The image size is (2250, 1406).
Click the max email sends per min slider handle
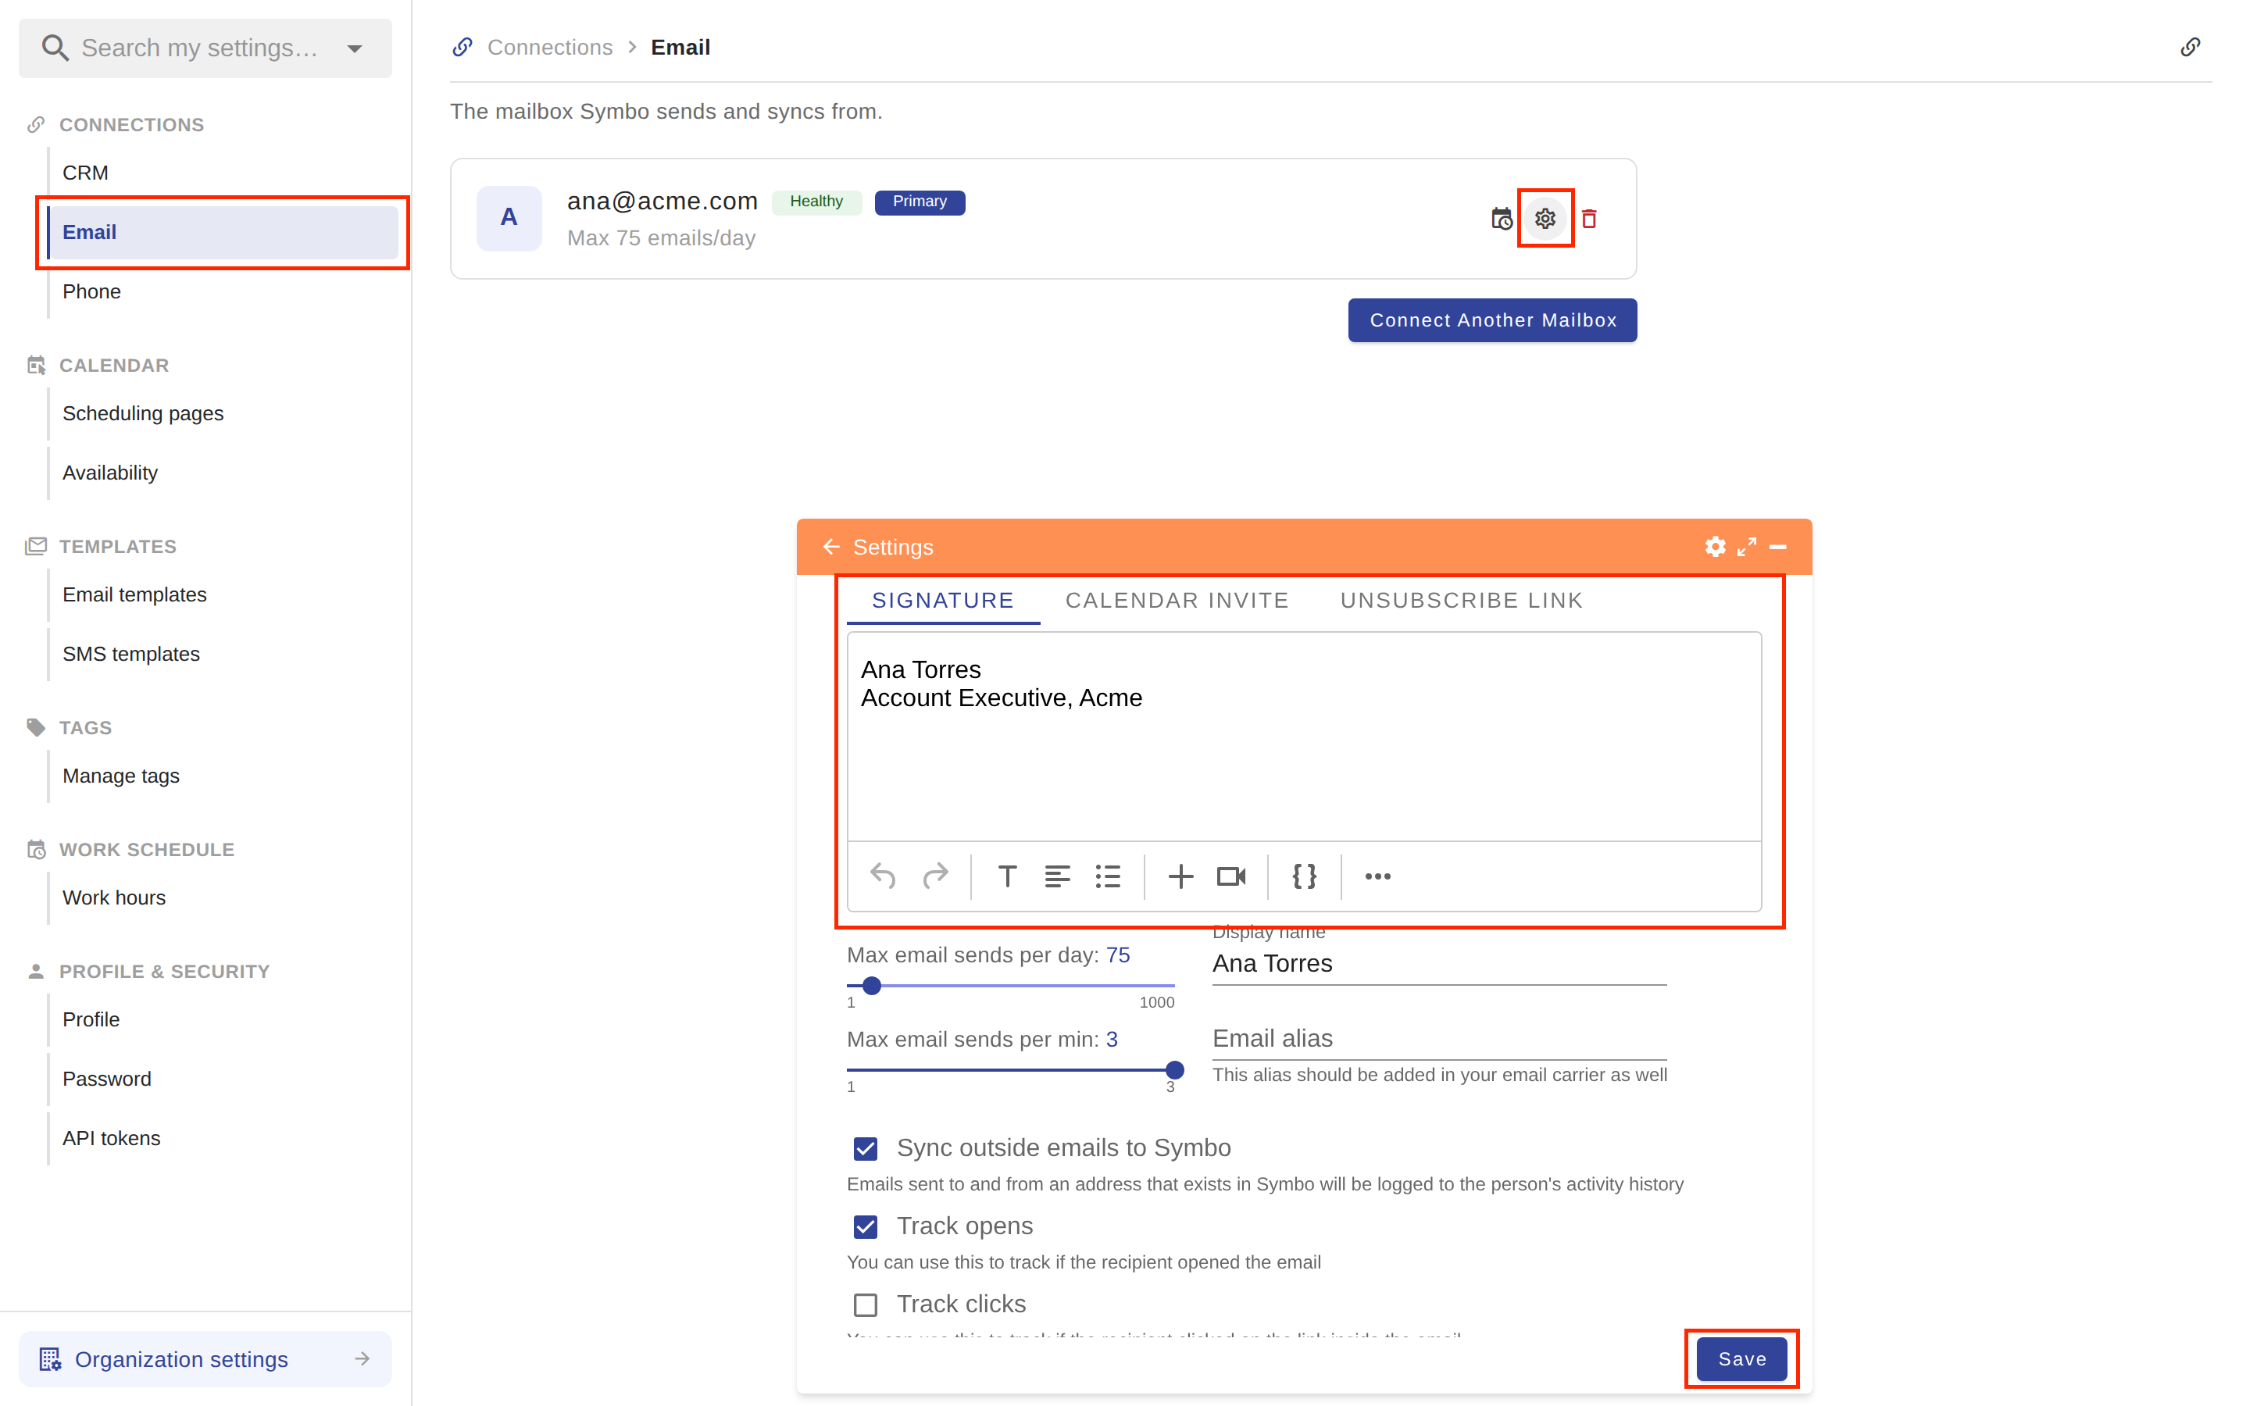pos(1174,1070)
